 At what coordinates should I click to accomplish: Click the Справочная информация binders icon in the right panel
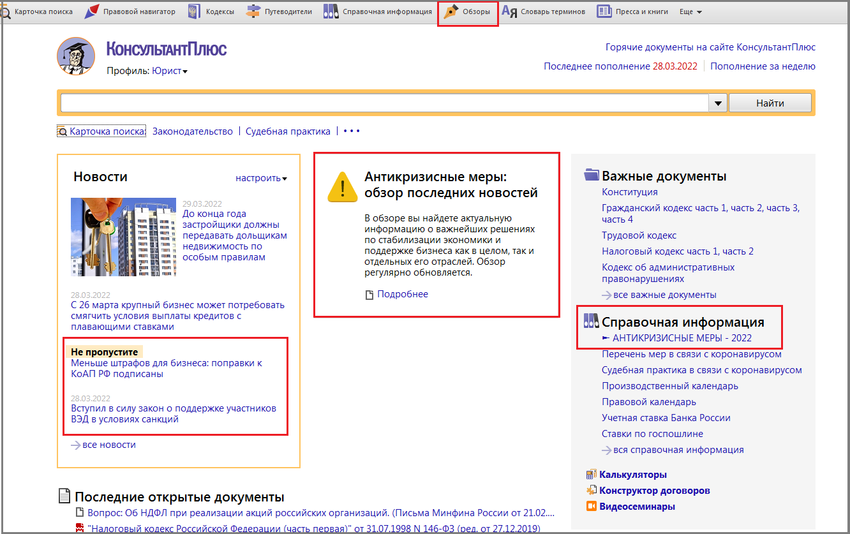click(x=592, y=322)
